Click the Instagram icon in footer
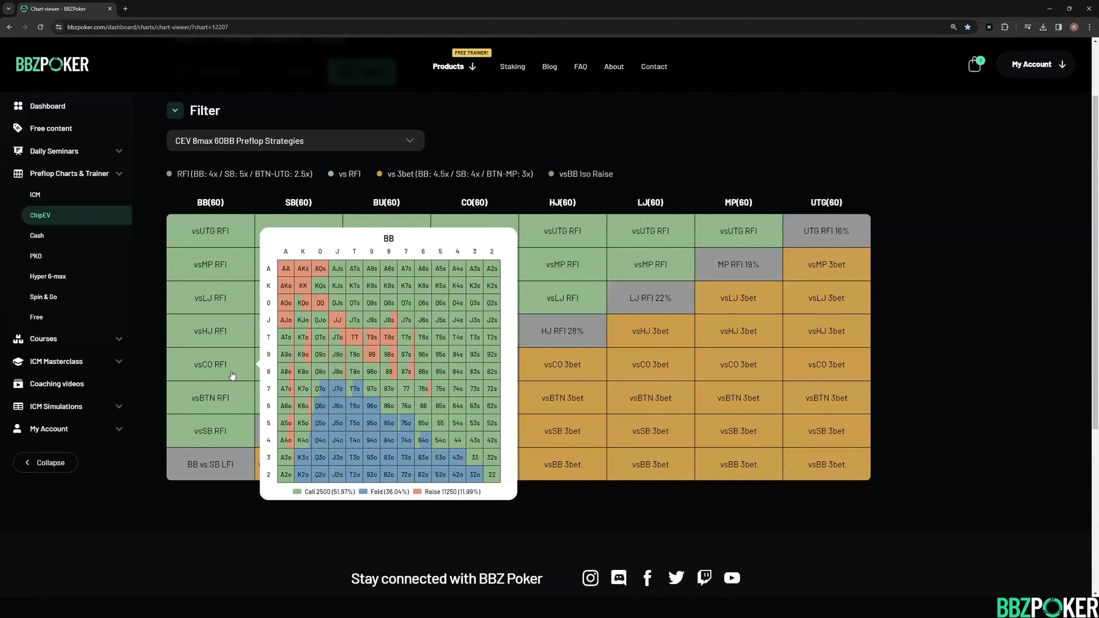The image size is (1099, 618). tap(590, 578)
